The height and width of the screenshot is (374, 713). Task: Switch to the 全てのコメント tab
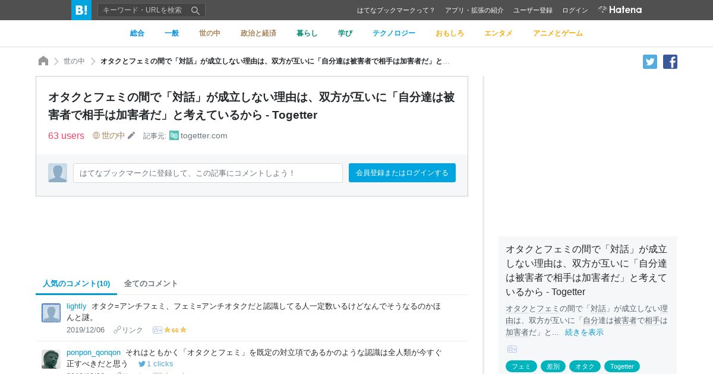[x=151, y=283]
